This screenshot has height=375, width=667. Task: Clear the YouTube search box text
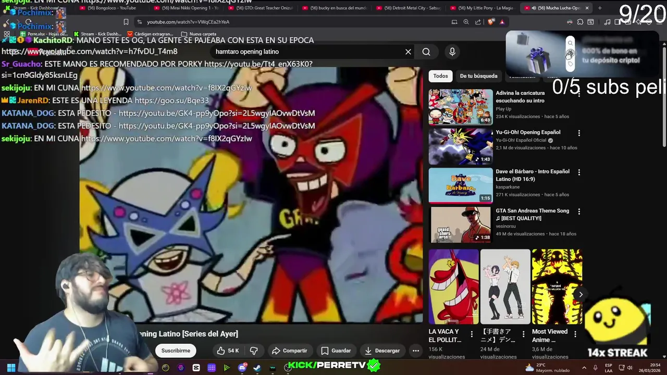click(408, 52)
